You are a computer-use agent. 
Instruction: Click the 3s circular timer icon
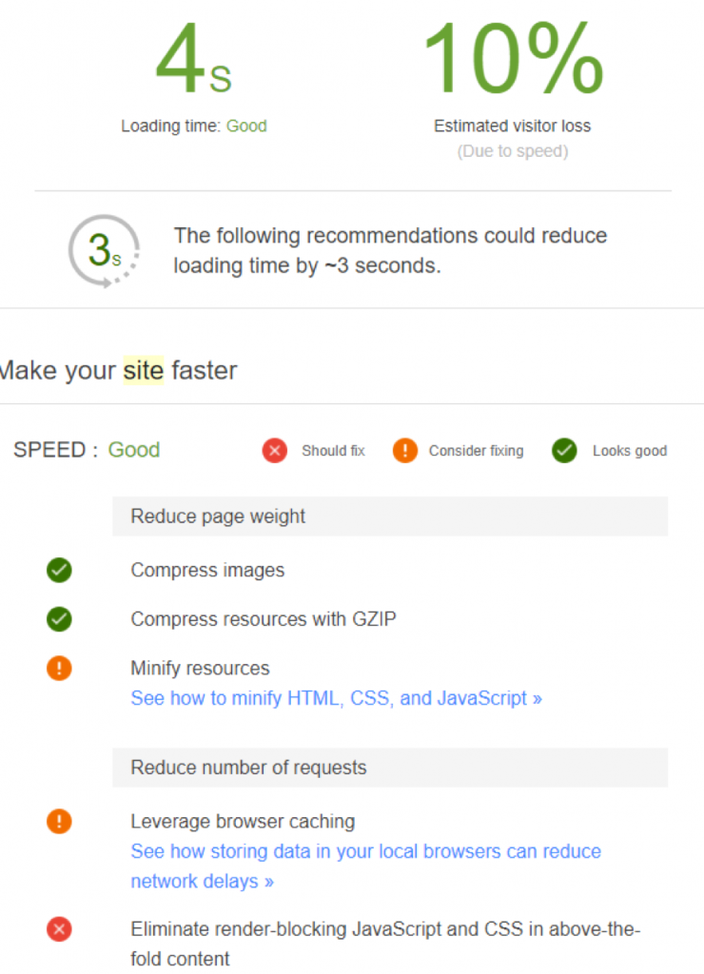click(x=104, y=250)
